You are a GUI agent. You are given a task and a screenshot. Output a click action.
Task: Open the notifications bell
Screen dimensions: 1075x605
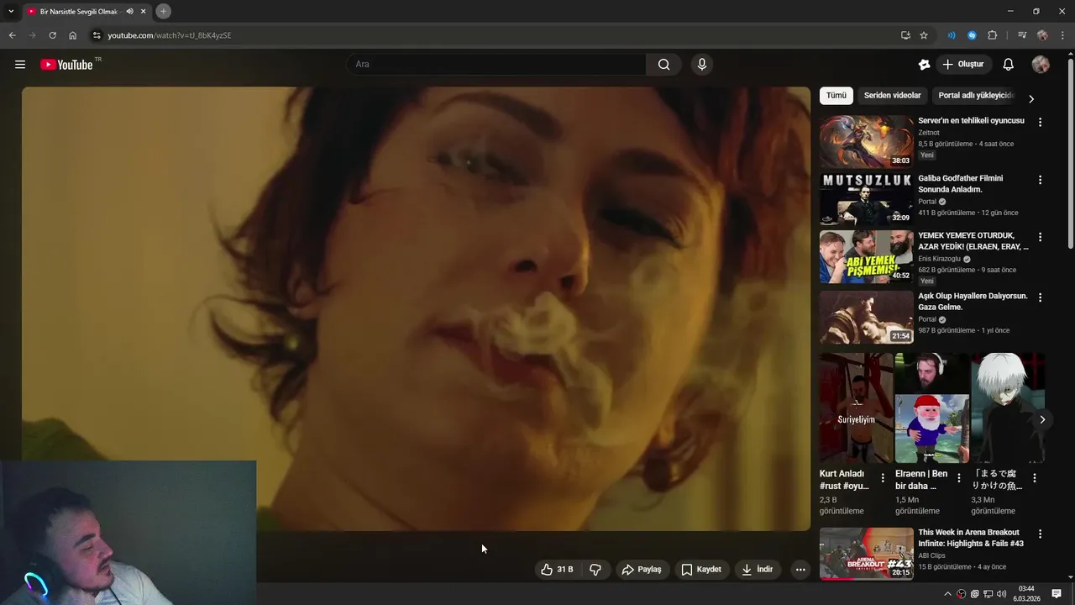point(1009,65)
